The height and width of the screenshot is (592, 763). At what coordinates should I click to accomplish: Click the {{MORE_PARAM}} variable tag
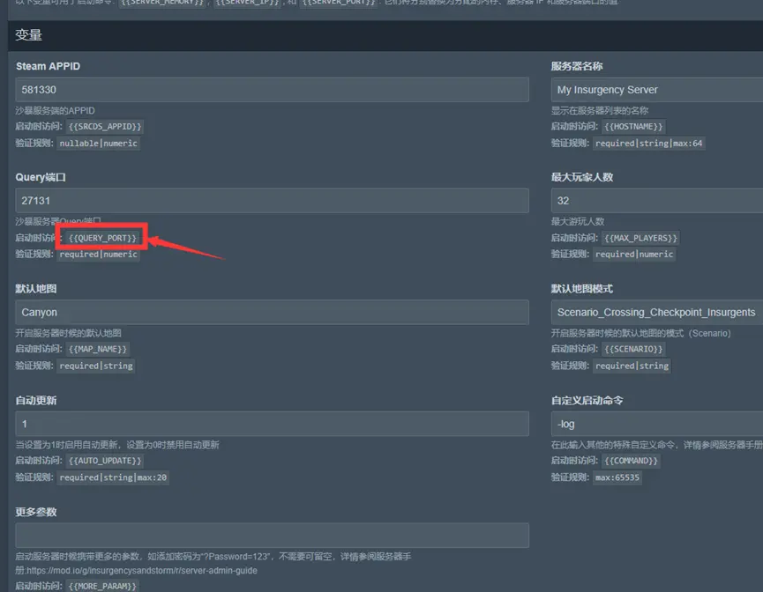pos(103,586)
